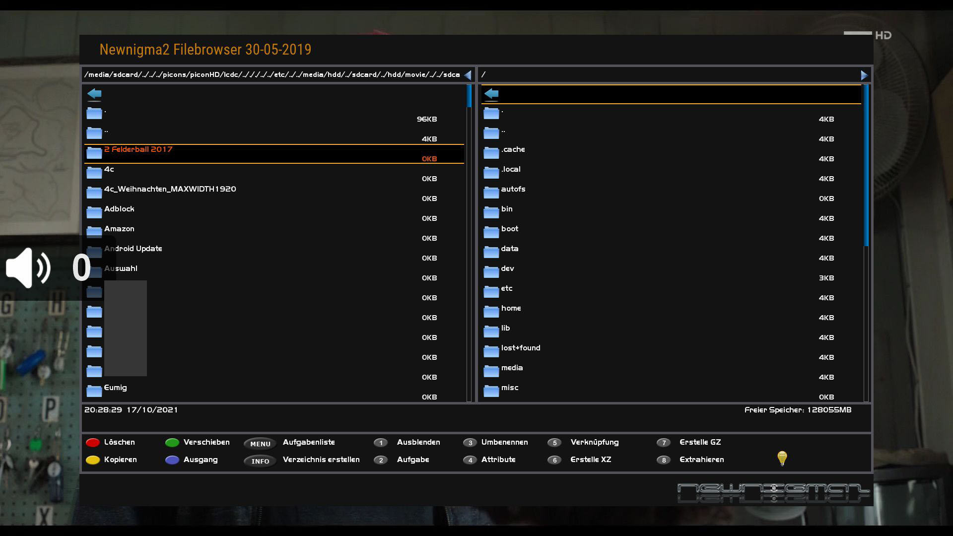Click the right pane back arrow icon

(491, 94)
